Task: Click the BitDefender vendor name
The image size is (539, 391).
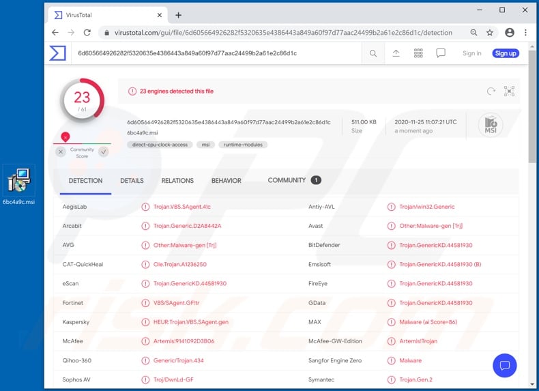Action: pyautogui.click(x=324, y=245)
